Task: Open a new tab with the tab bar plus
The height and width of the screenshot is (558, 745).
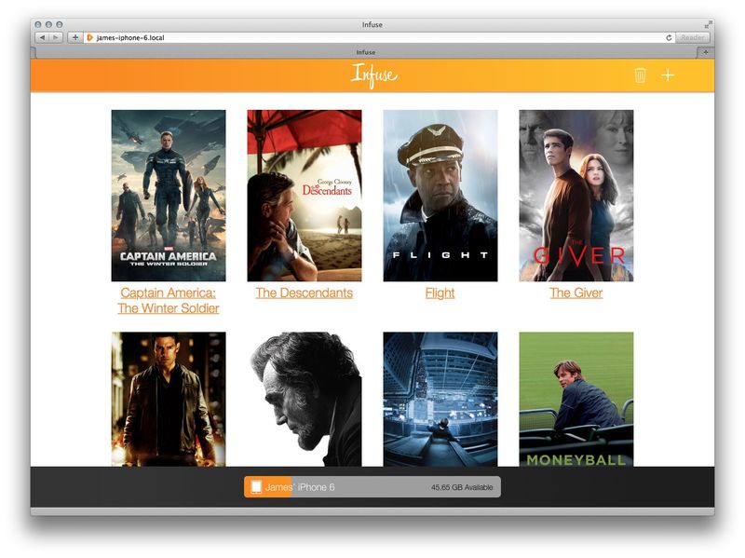Action: (x=706, y=52)
